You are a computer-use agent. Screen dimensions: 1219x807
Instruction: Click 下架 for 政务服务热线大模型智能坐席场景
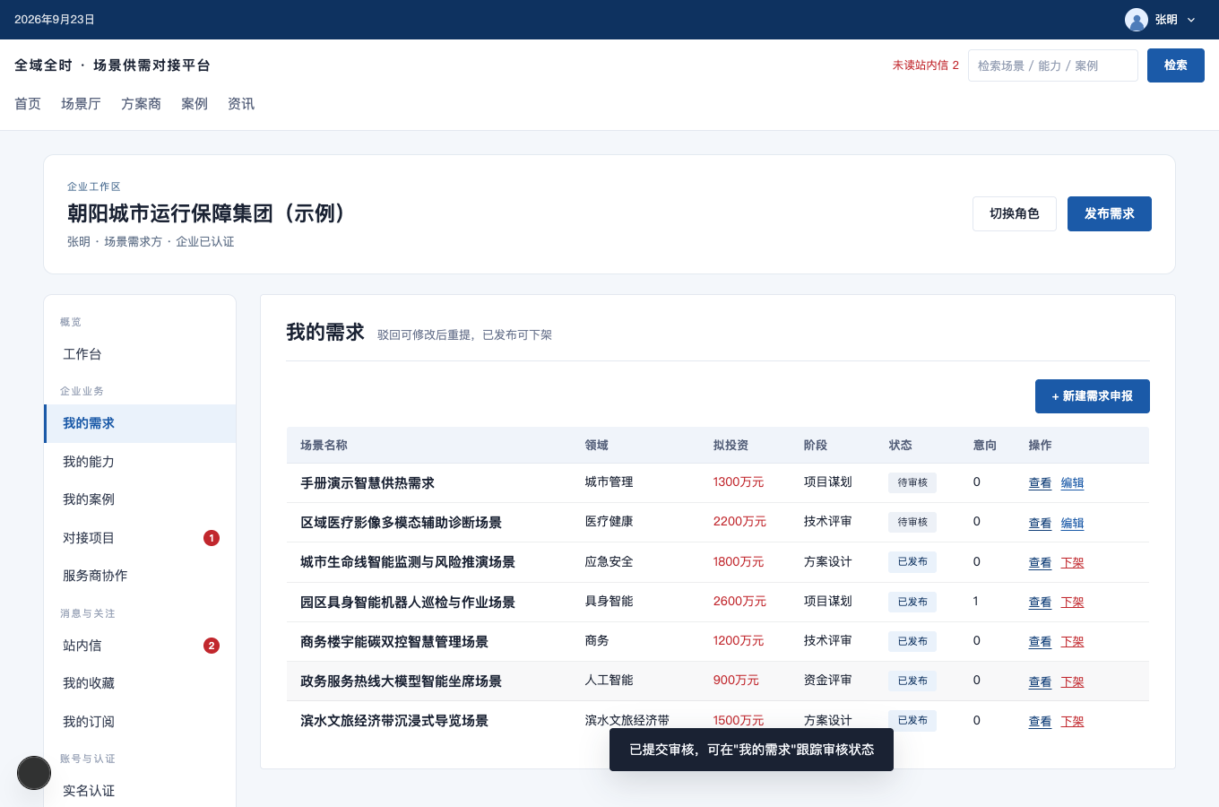click(1072, 682)
